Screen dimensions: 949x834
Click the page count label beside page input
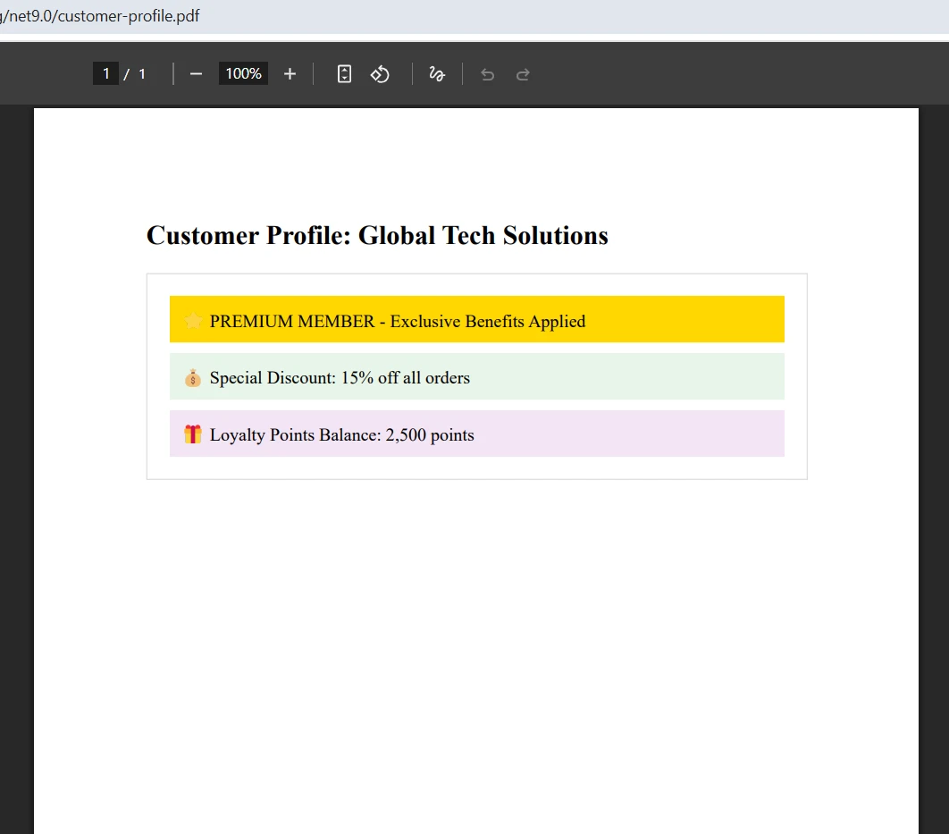click(x=141, y=73)
